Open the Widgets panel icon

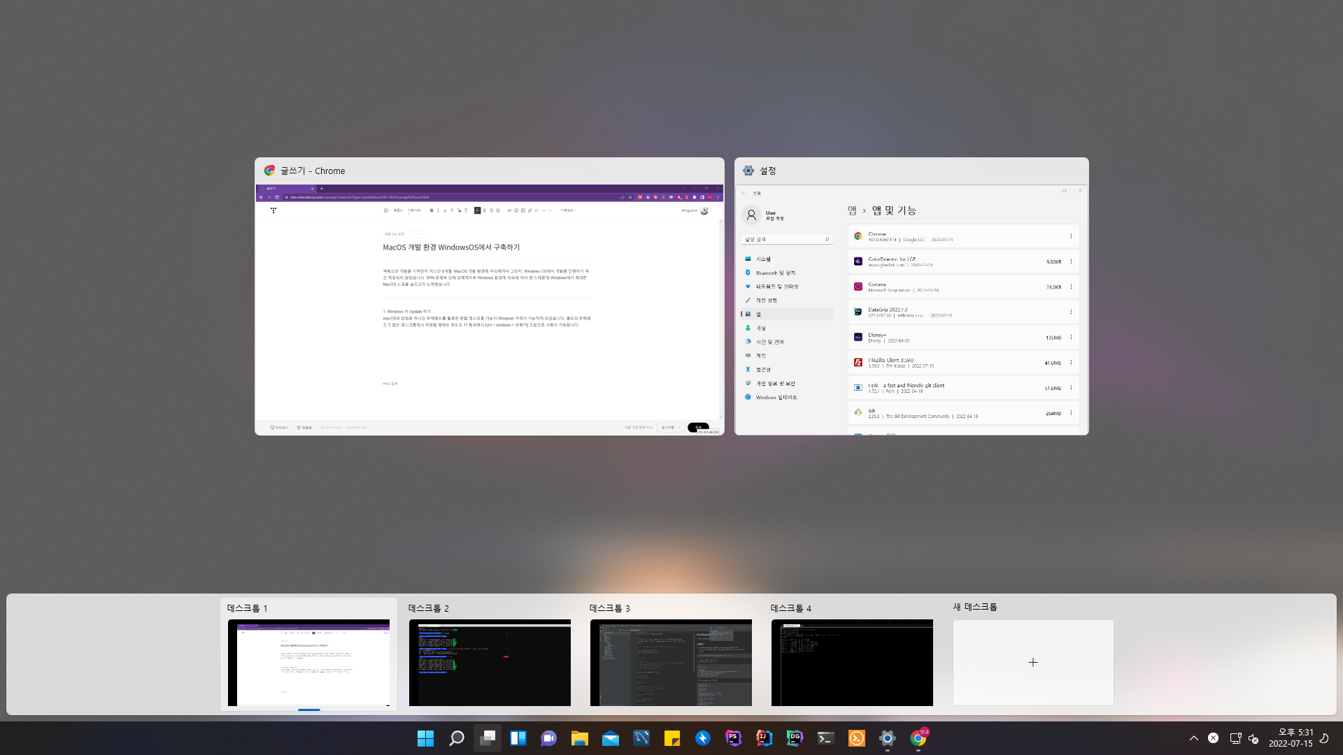click(x=518, y=738)
